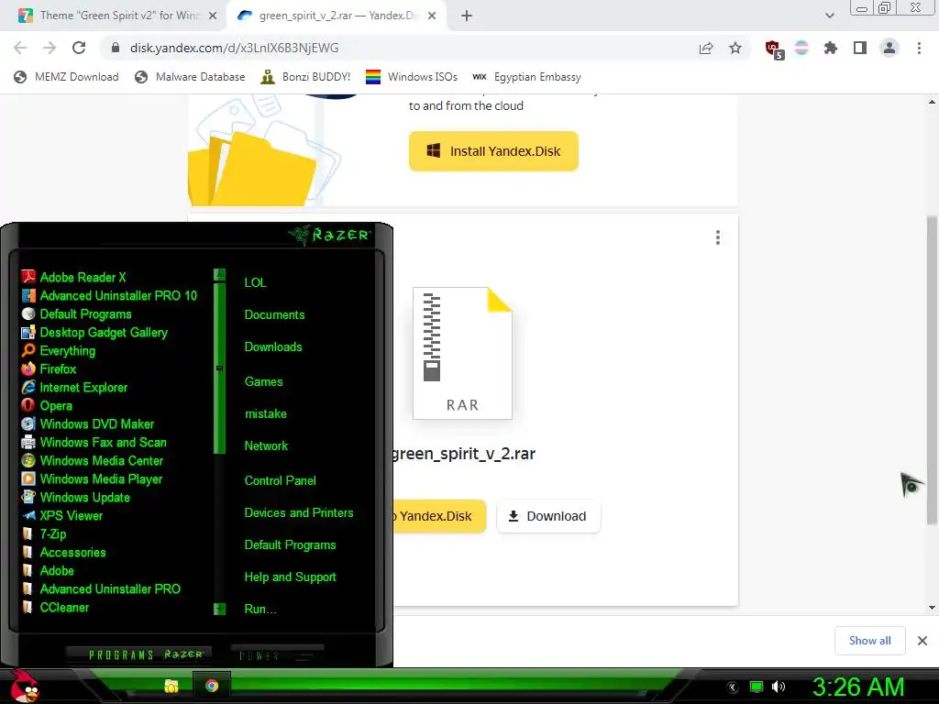The width and height of the screenshot is (939, 704).
Task: Open the three-dot file options menu
Action: tap(717, 237)
